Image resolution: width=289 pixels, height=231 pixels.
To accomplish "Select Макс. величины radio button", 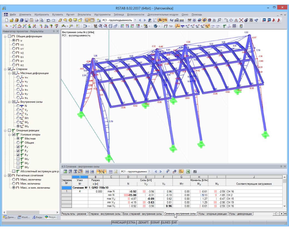I will click(14, 179).
